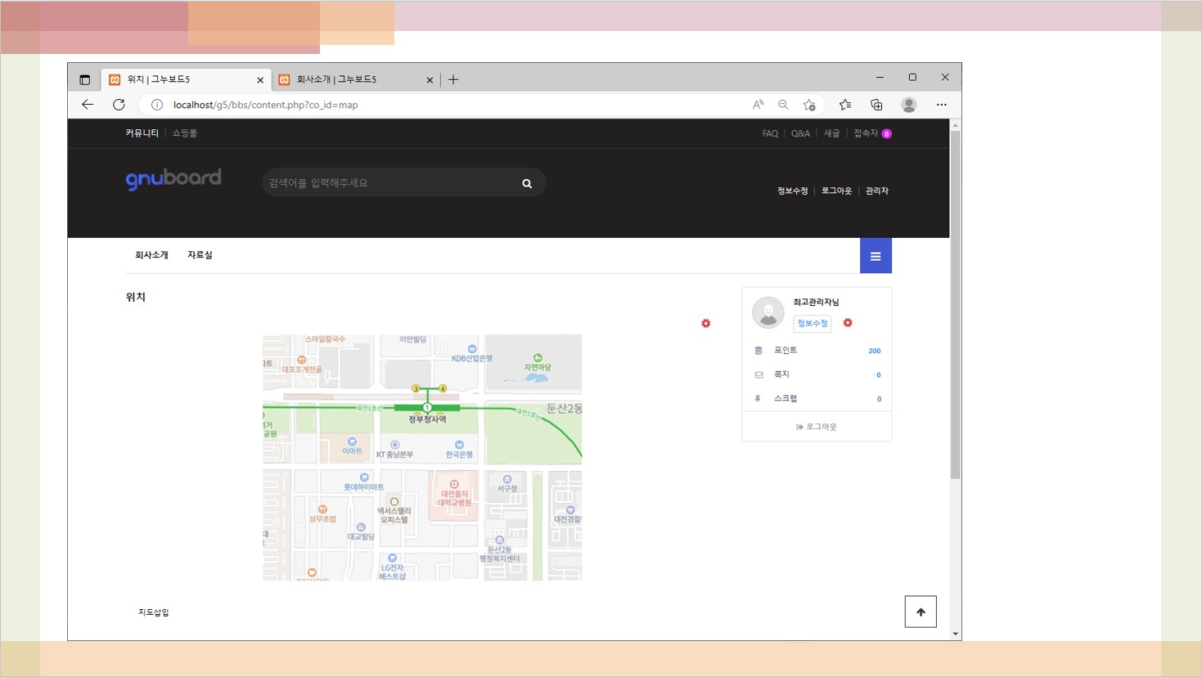Click the zoom out magnifier icon
The image size is (1202, 677).
(x=784, y=105)
